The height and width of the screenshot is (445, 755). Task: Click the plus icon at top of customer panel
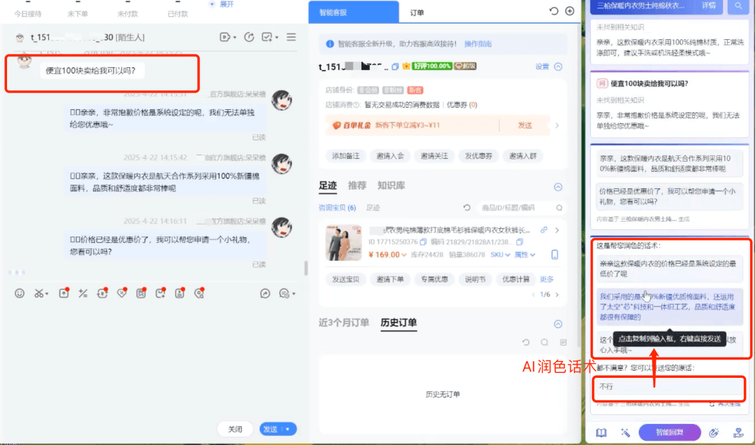point(570,11)
